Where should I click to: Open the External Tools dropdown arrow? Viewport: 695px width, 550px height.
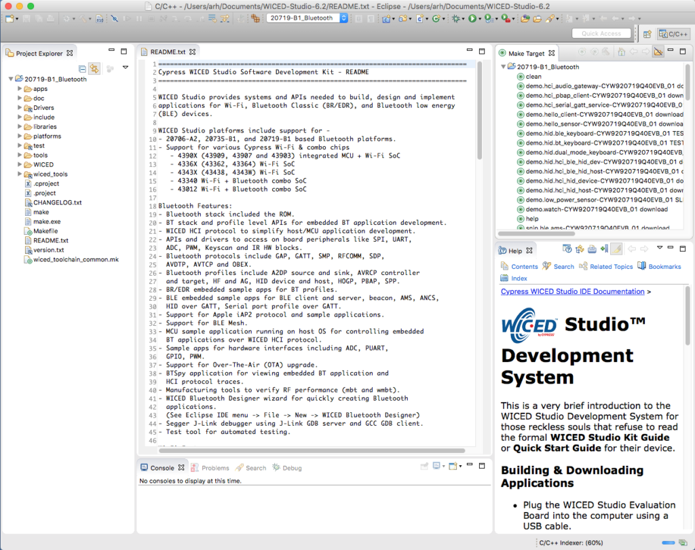(x=513, y=19)
